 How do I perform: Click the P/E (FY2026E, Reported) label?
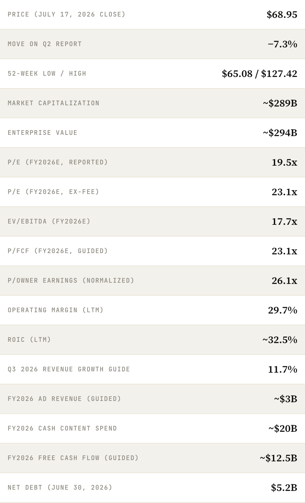[58, 162]
